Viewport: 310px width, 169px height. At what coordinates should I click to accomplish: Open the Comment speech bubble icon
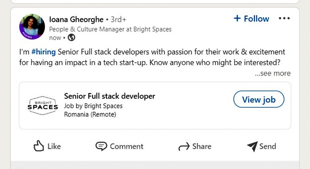(101, 146)
